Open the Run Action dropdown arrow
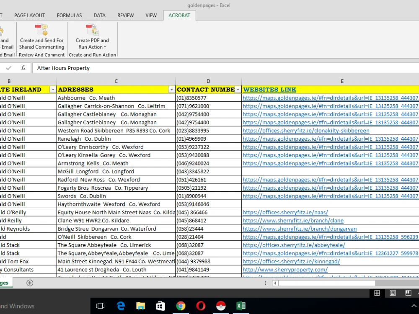419x314 pixels. pyautogui.click(x=105, y=47)
